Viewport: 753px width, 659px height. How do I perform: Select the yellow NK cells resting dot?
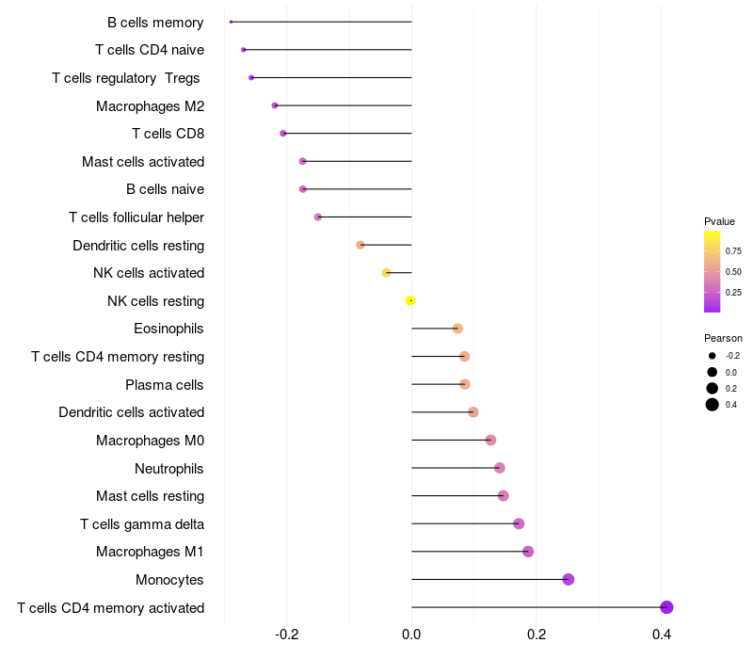(410, 300)
